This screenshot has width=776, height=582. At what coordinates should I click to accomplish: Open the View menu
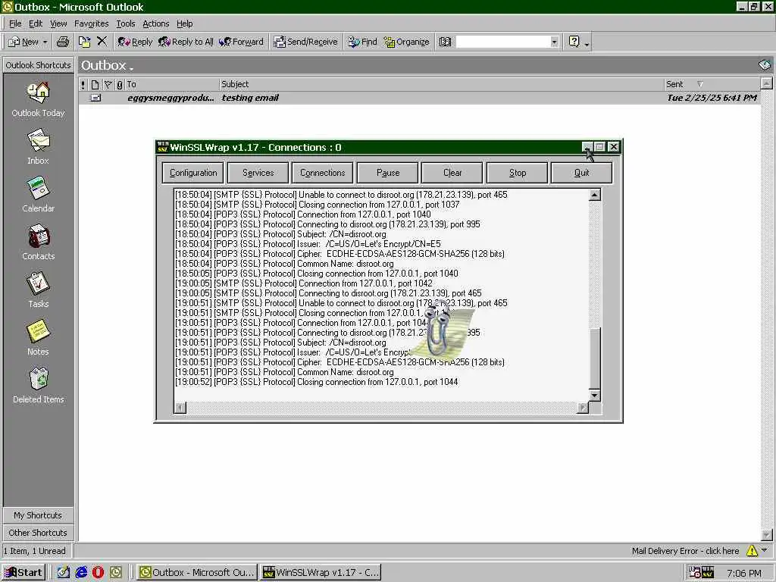coord(58,23)
